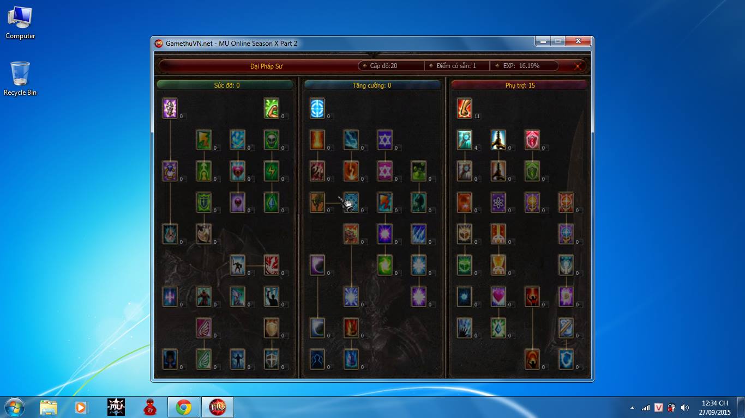
Task: Choose the green skull face skill
Action: [x=272, y=140]
